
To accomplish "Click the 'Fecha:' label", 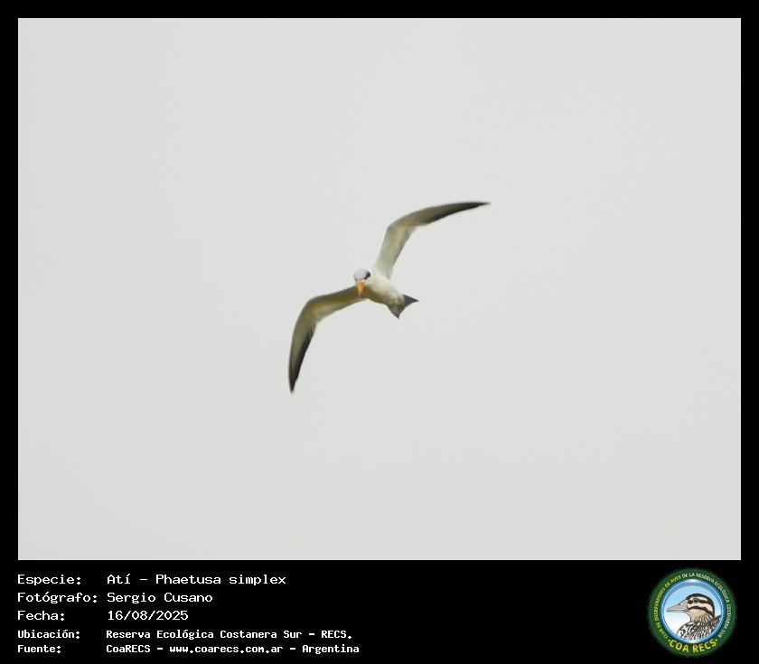I will pyautogui.click(x=42, y=615).
